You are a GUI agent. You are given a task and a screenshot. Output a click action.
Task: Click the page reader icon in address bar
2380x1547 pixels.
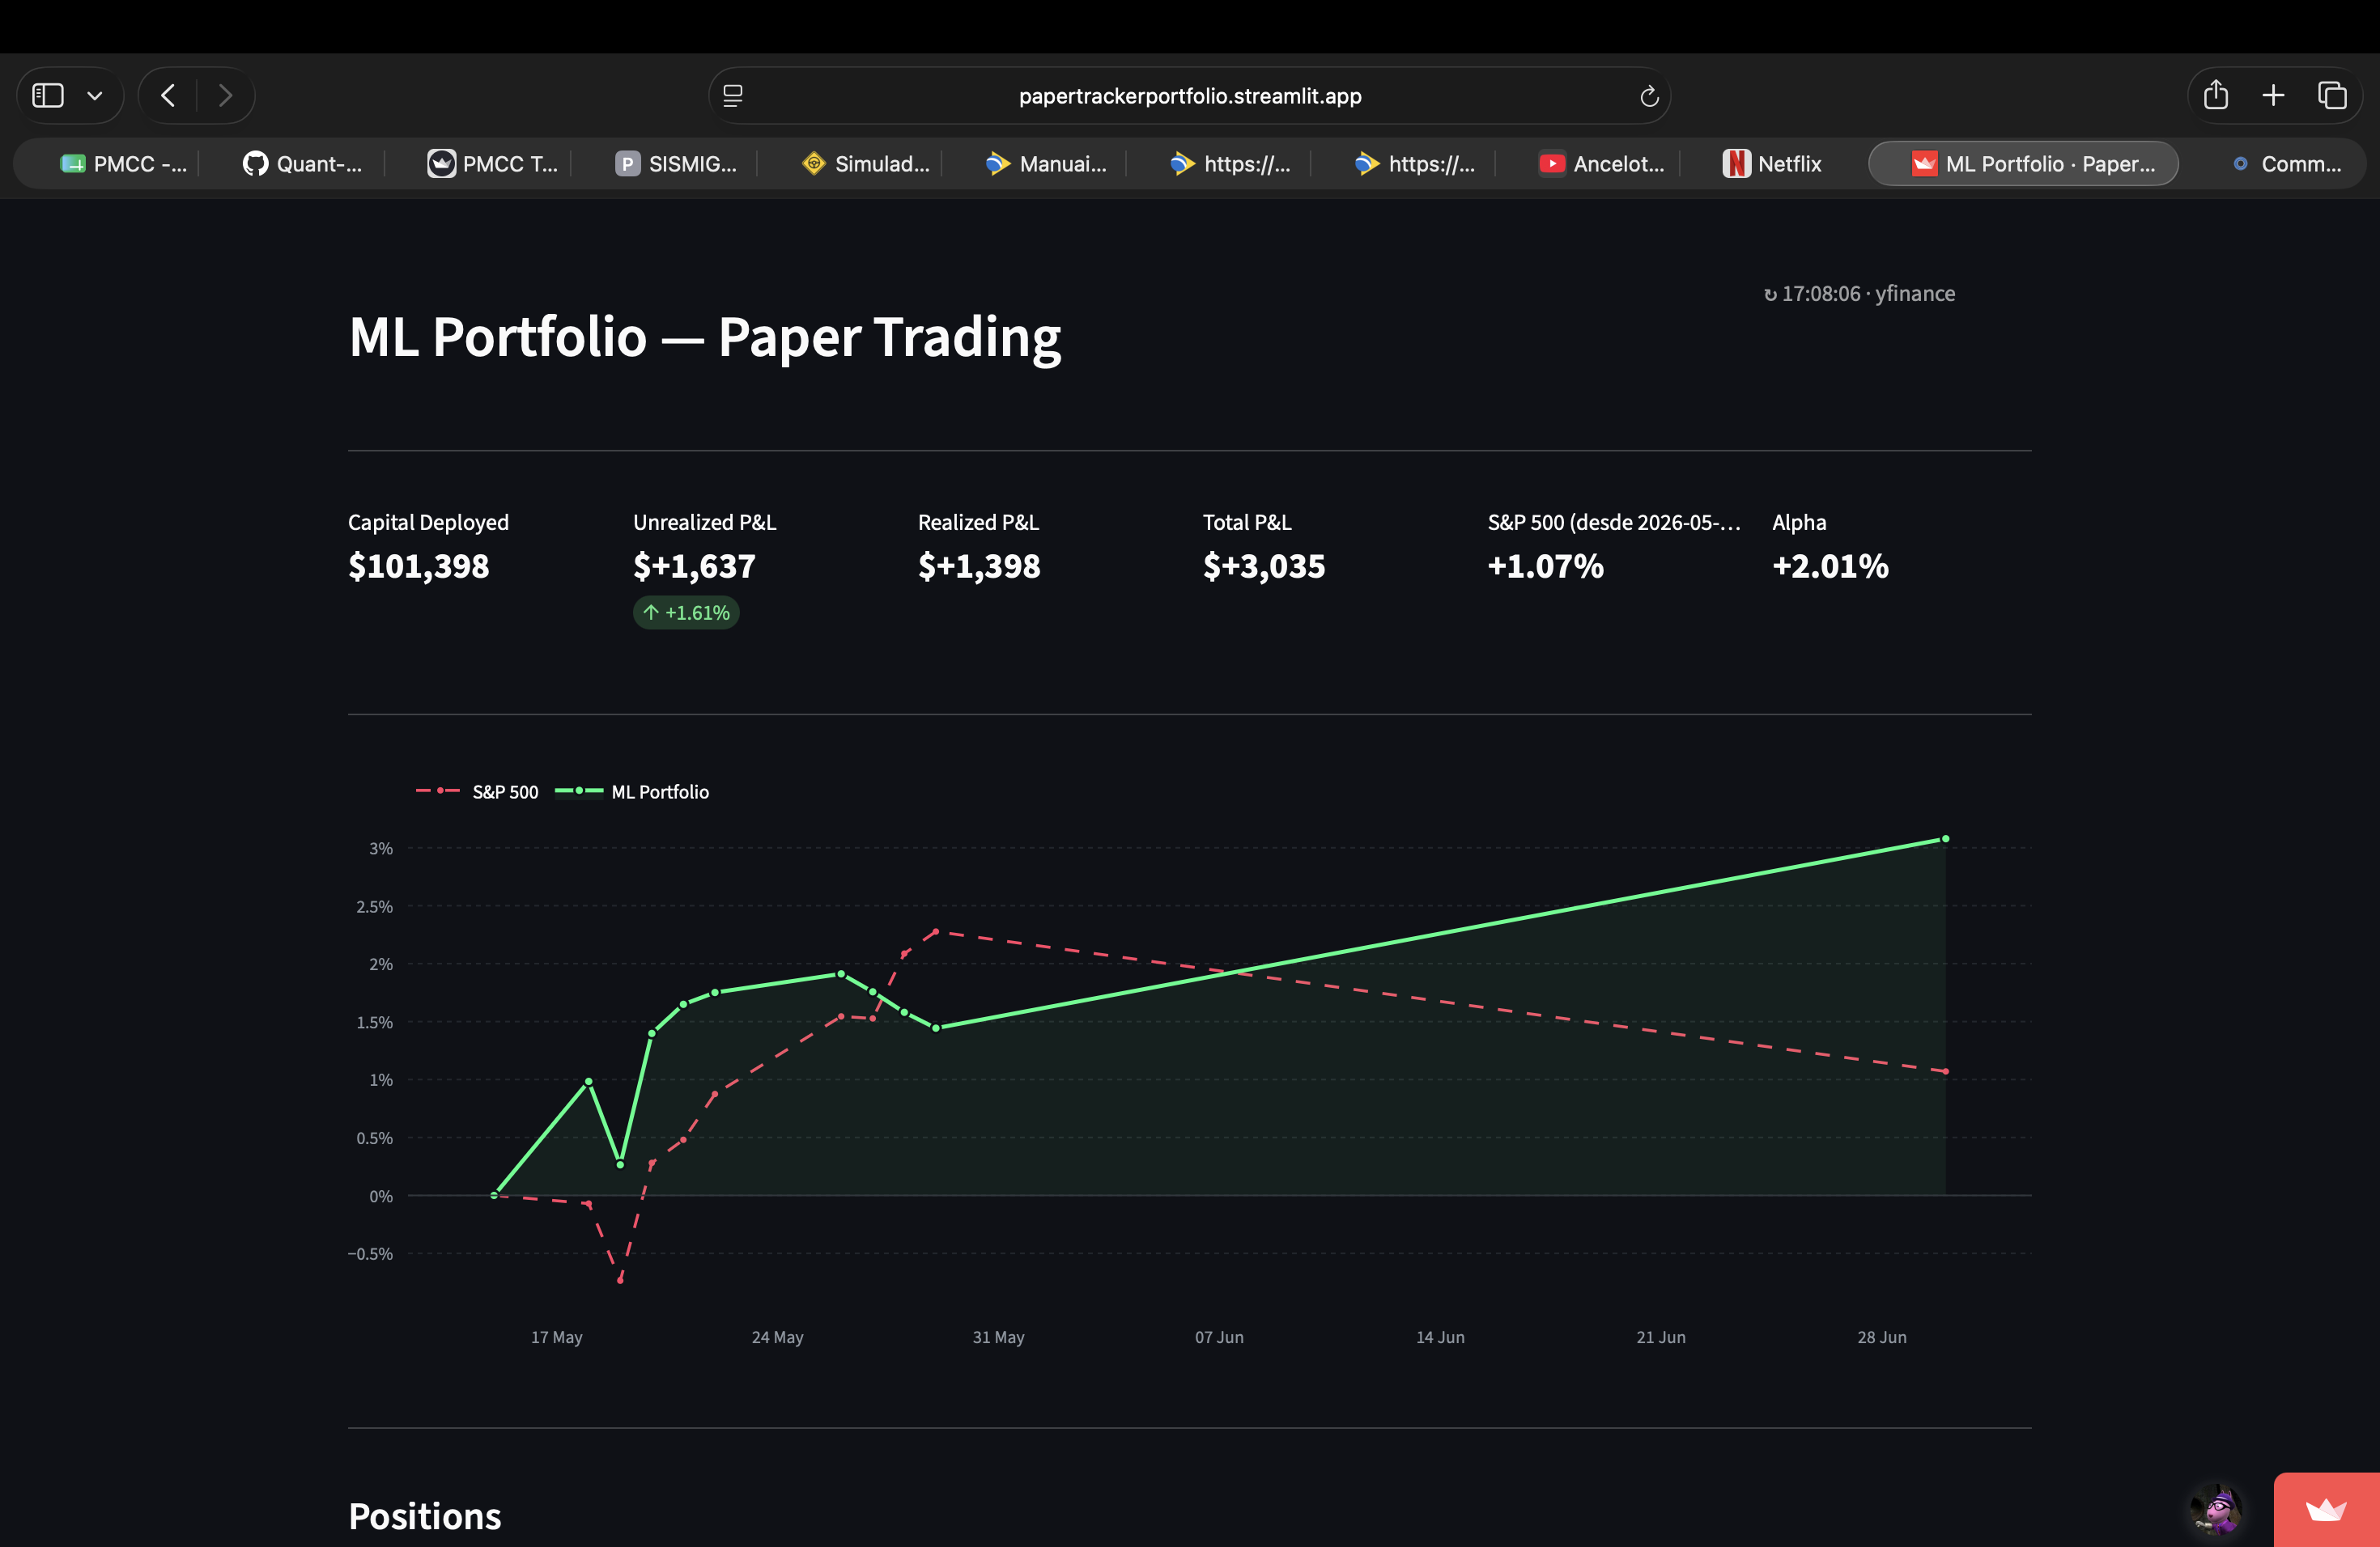click(x=733, y=96)
